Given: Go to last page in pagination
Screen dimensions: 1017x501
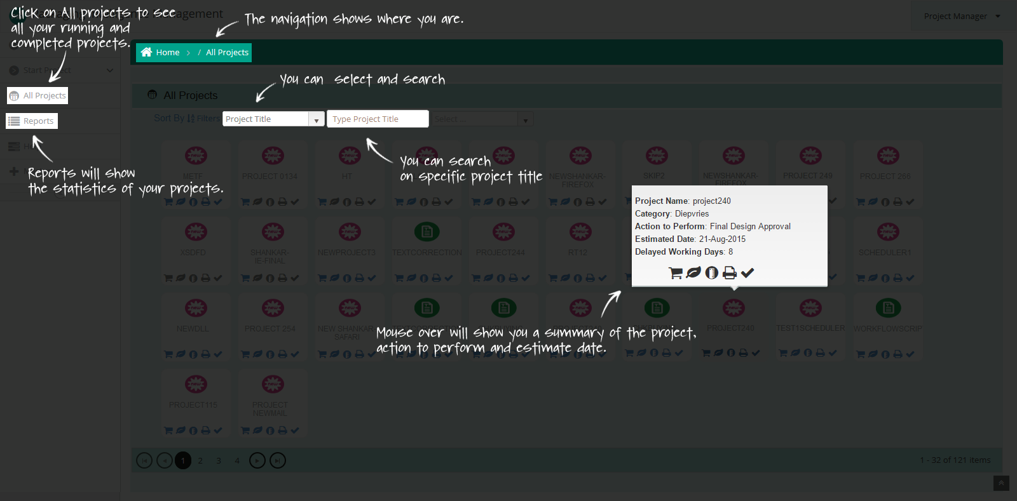Looking at the screenshot, I should [278, 460].
